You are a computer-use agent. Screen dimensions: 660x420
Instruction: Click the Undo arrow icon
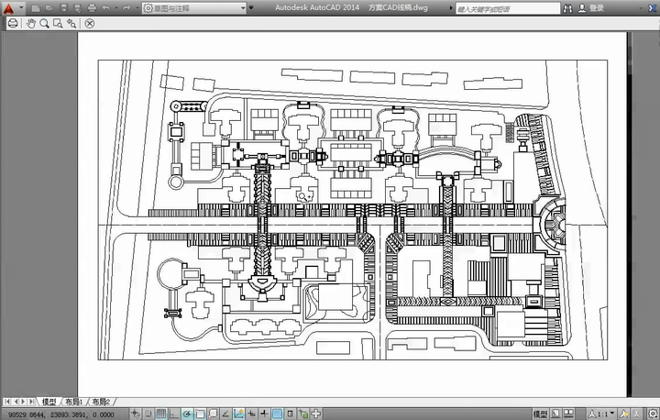pos(106,8)
